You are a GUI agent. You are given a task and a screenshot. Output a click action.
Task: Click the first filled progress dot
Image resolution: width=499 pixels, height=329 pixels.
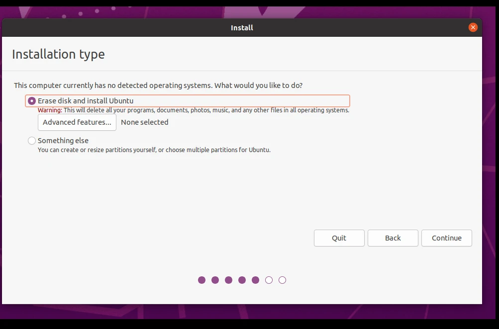[x=201, y=280]
